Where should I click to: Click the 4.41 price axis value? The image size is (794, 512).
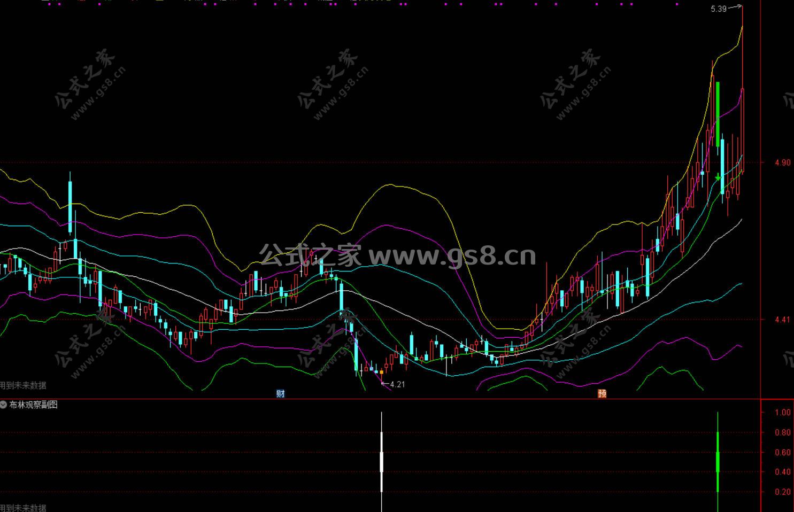click(782, 320)
